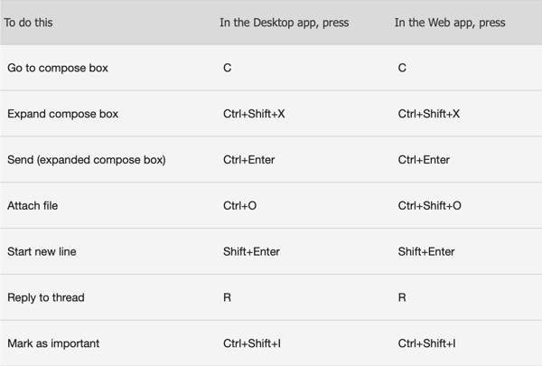
Task: Select web app R reply shortcut
Action: (402, 297)
